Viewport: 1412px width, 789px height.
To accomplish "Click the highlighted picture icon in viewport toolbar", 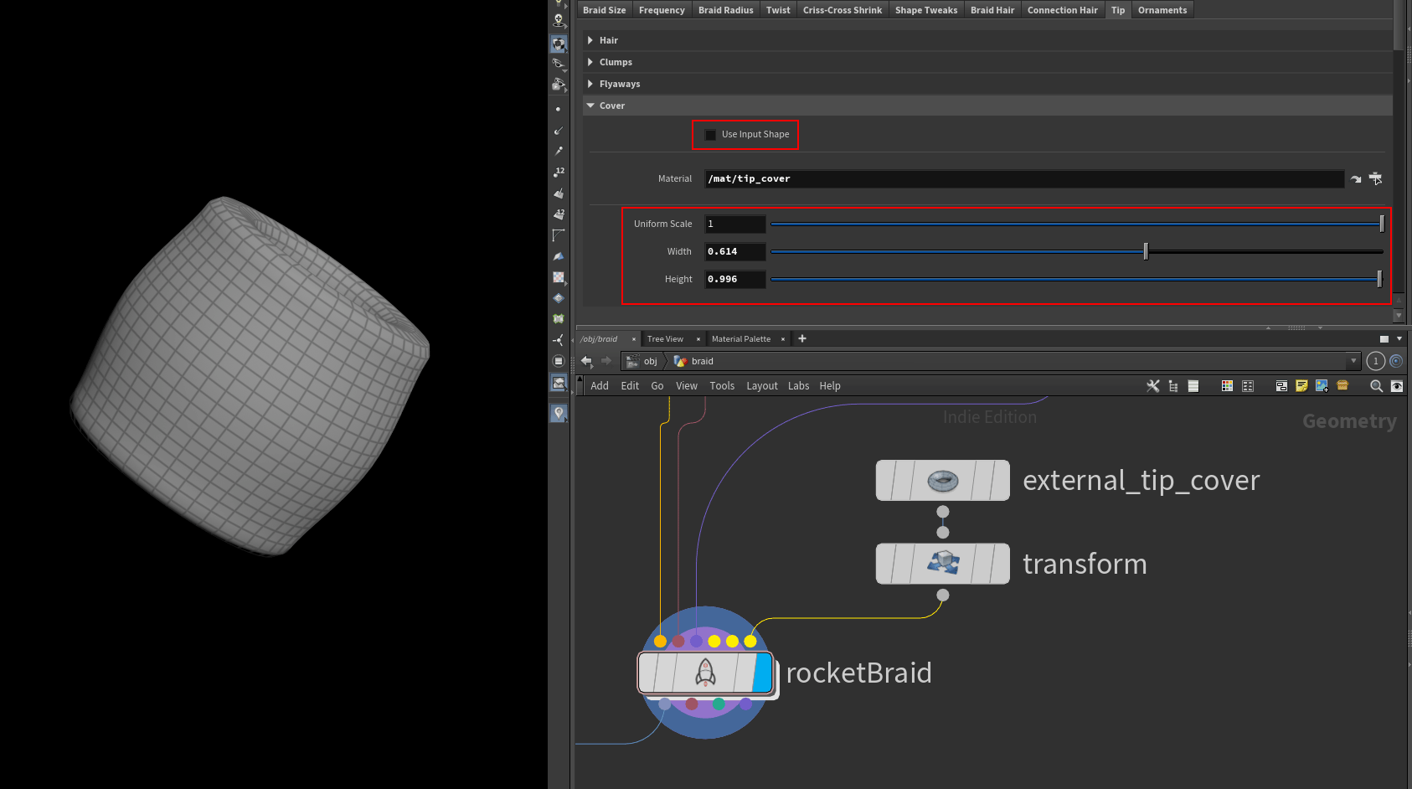I will point(559,383).
